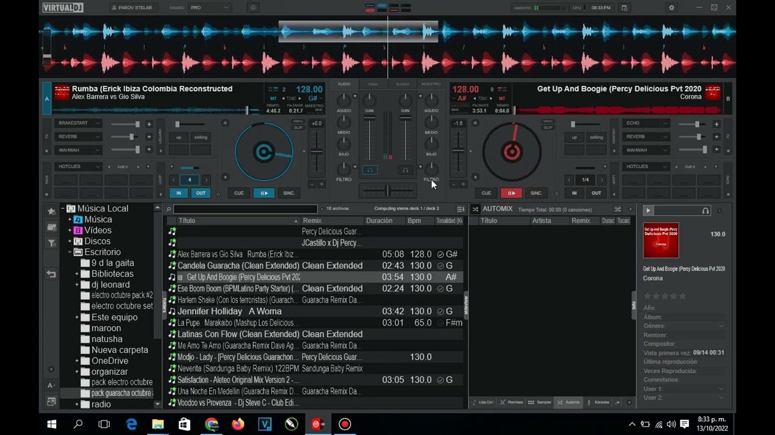The width and height of the screenshot is (775, 435).
Task: Click the Automix shuffle icon next to title
Action: pyautogui.click(x=475, y=209)
